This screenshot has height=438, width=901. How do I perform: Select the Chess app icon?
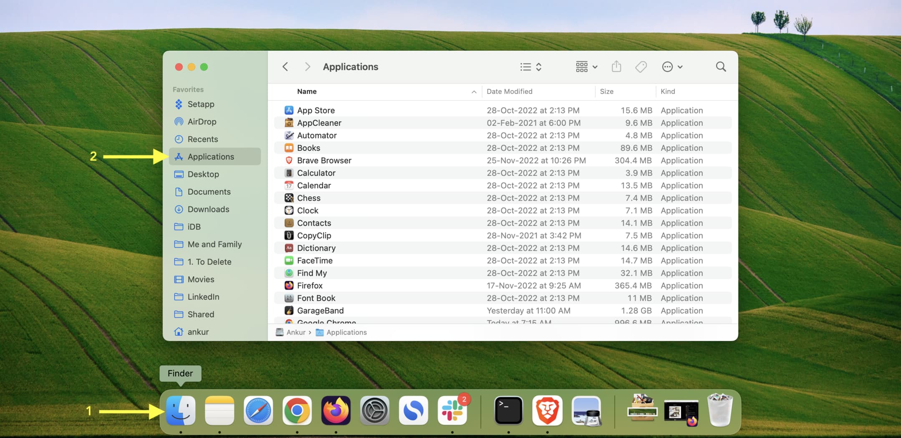(x=289, y=198)
